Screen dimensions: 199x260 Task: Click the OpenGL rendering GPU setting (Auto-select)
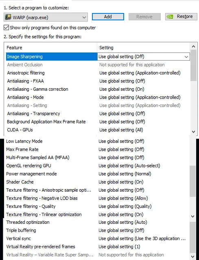coord(129,165)
